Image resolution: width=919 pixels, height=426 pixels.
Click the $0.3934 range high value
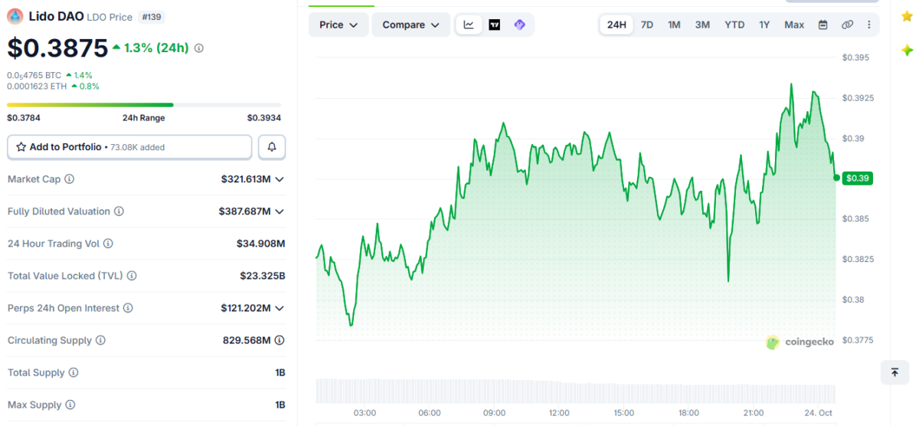[264, 118]
